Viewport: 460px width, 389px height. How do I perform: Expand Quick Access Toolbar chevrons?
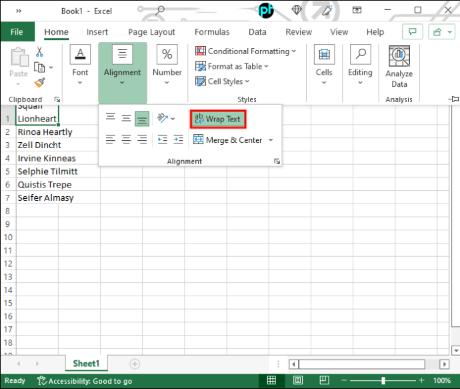click(19, 11)
